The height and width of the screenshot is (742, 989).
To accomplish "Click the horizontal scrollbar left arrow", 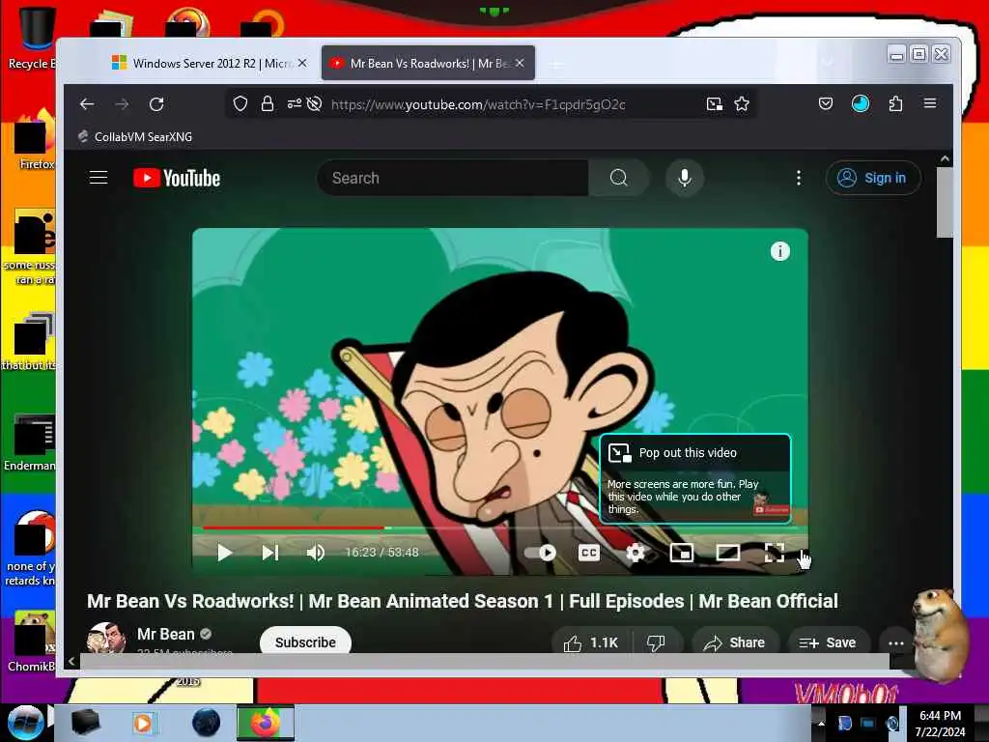I will coord(71,661).
